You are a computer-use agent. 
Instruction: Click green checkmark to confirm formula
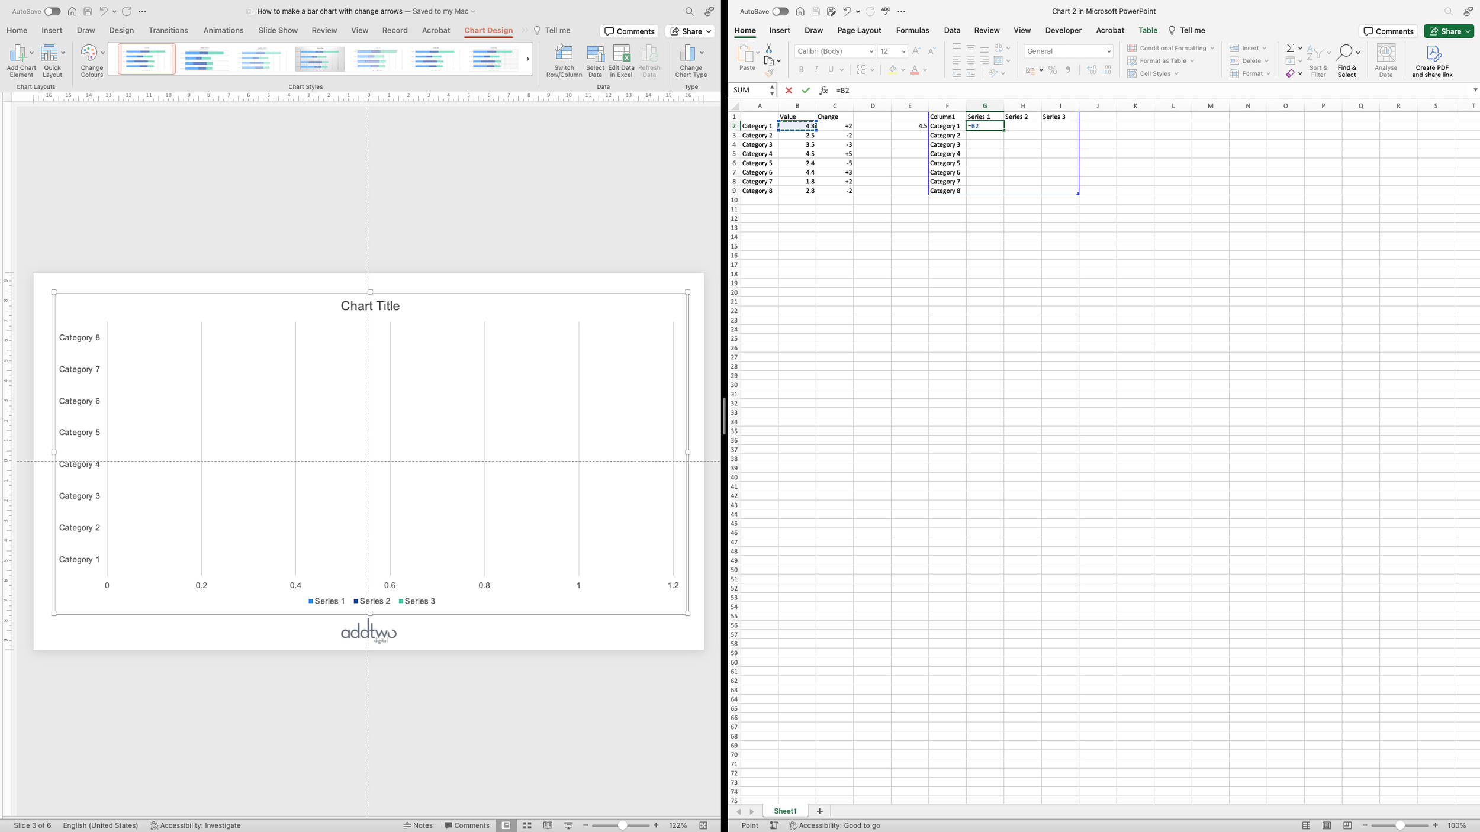click(x=805, y=91)
